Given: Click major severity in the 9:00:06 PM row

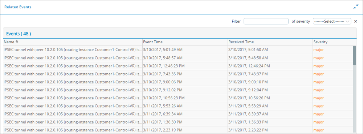Looking at the screenshot, I should pos(319,82).
